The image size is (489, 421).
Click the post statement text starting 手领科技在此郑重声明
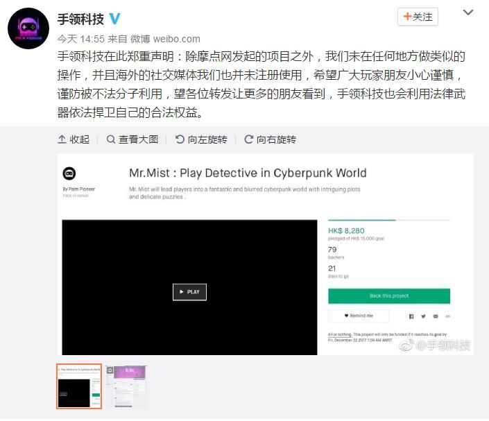click(261, 85)
